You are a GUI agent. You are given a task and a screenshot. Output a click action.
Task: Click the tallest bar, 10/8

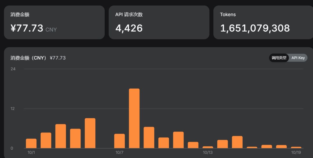(134, 118)
